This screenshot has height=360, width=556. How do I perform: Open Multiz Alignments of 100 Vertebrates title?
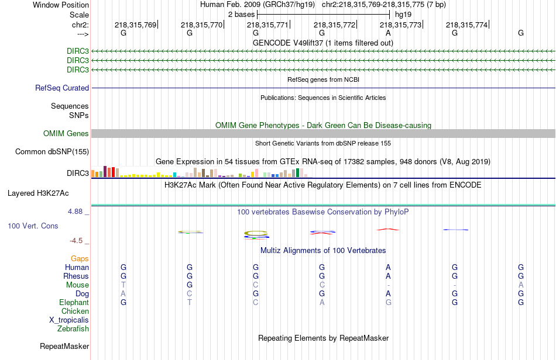[323, 251]
